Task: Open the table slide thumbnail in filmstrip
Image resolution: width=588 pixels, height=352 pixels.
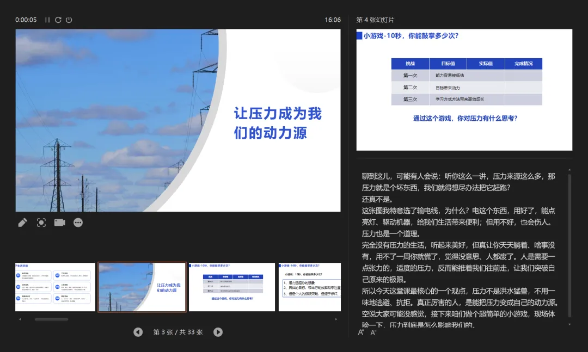Action: [x=232, y=287]
